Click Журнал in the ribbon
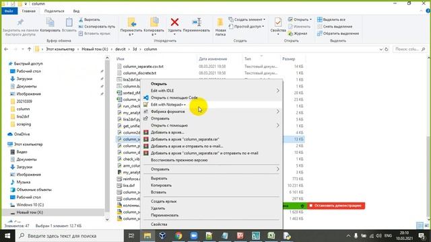Screen dimensions: 431x242 point(298,33)
